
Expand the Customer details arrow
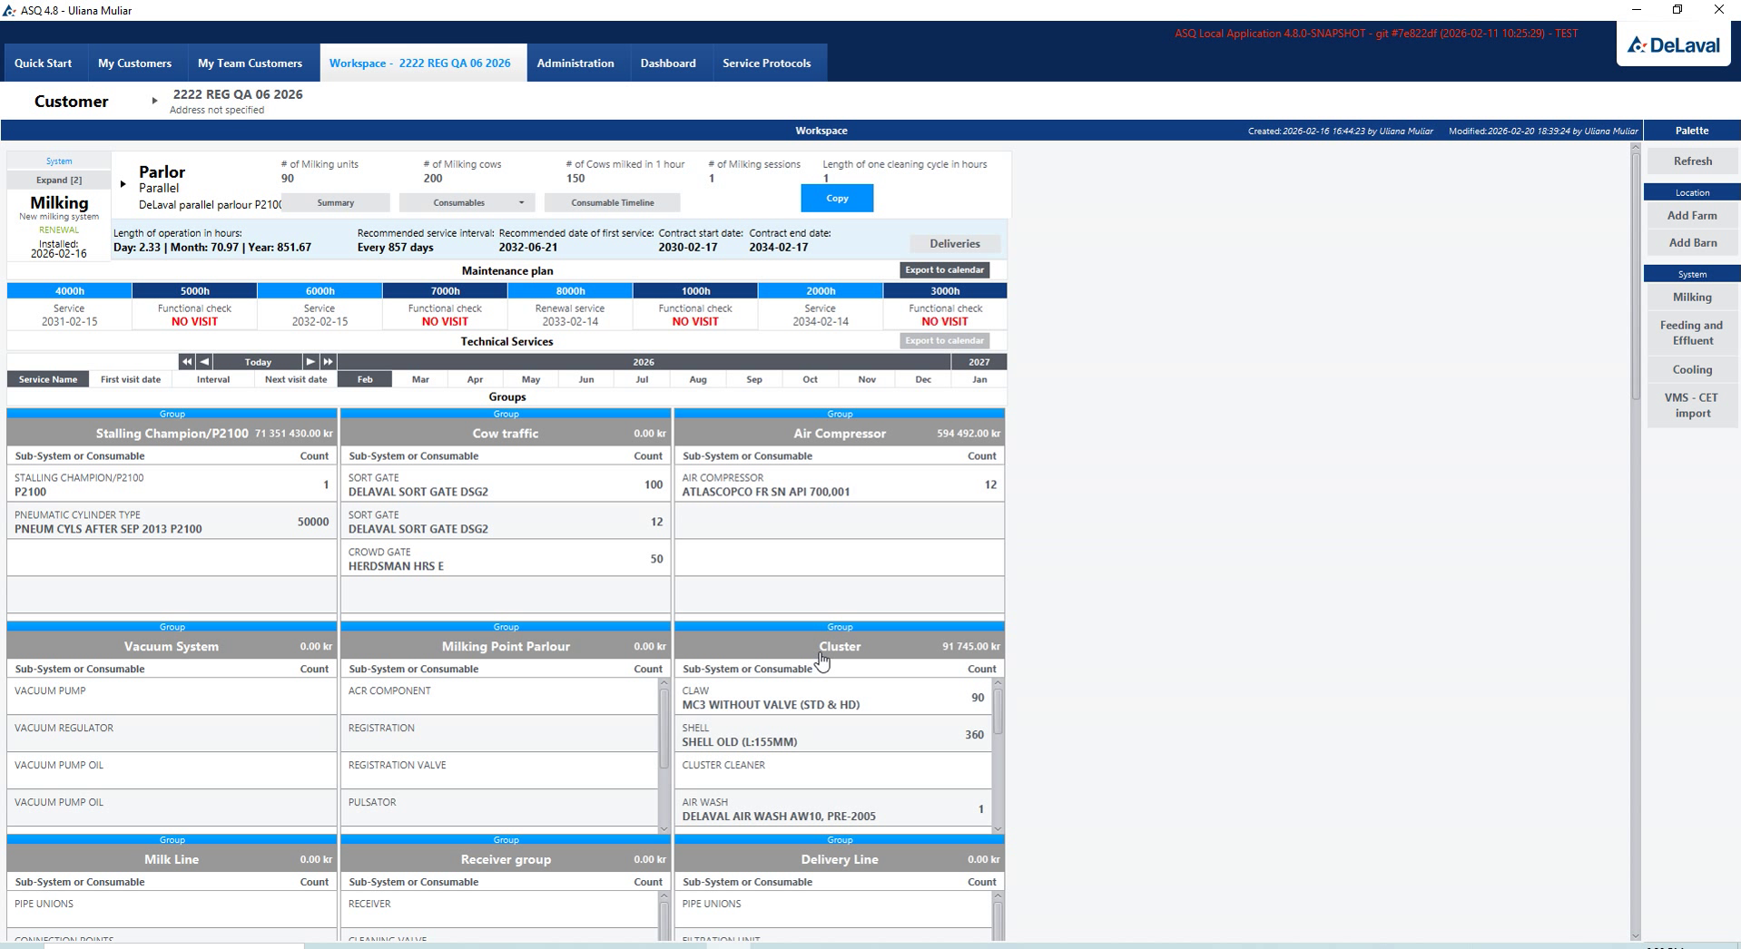pos(154,101)
